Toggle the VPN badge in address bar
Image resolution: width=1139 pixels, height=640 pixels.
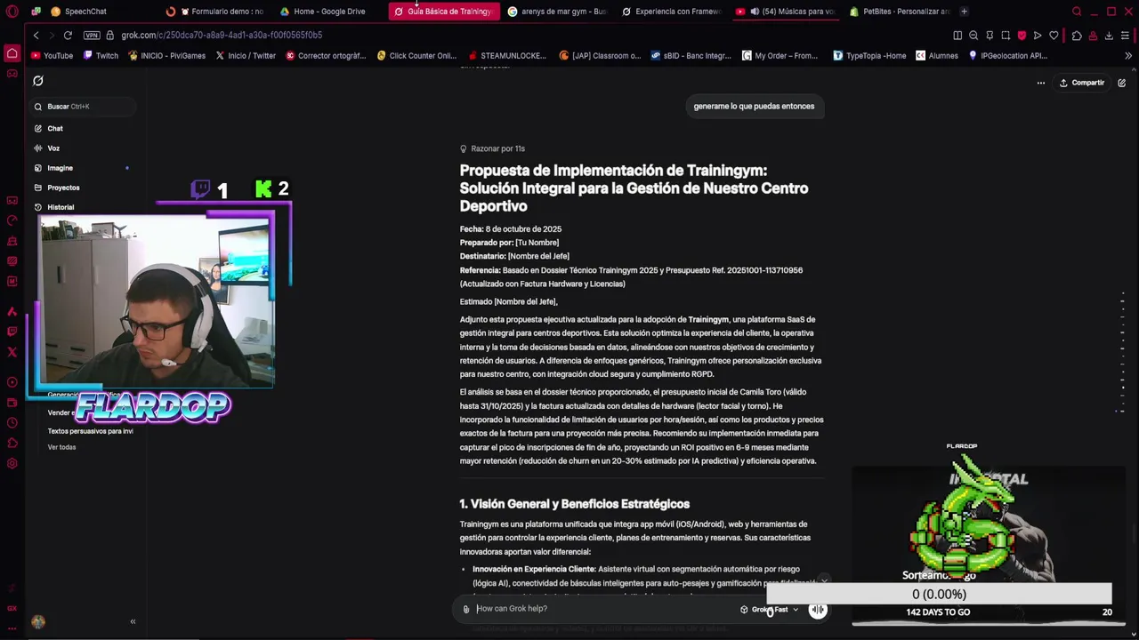[92, 36]
